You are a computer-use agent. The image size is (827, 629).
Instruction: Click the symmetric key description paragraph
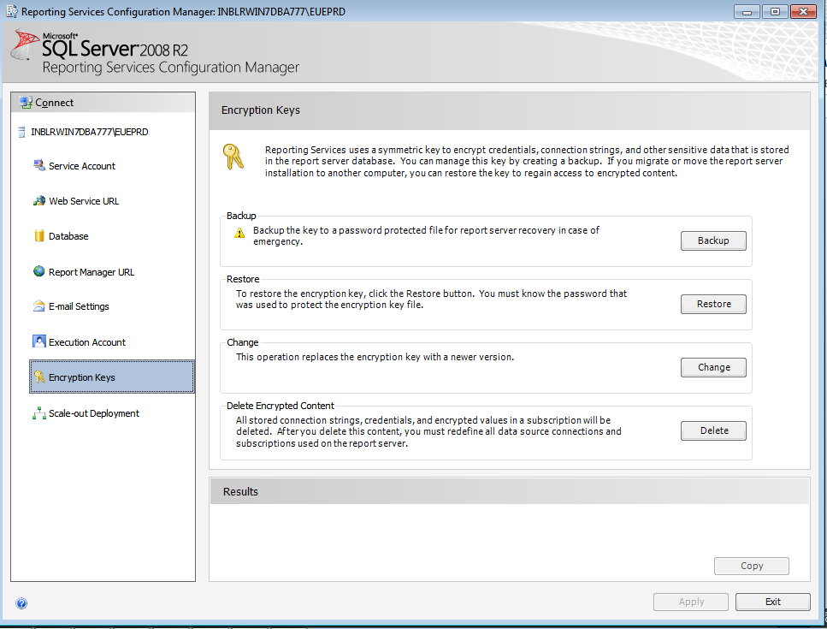[526, 162]
